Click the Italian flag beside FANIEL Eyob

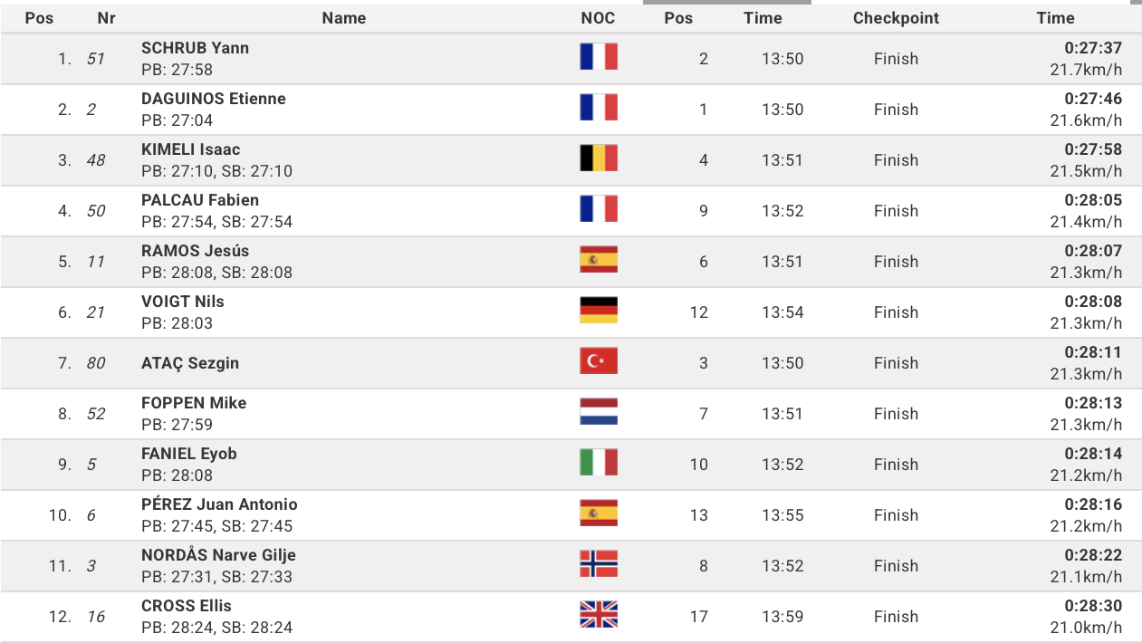pos(598,464)
